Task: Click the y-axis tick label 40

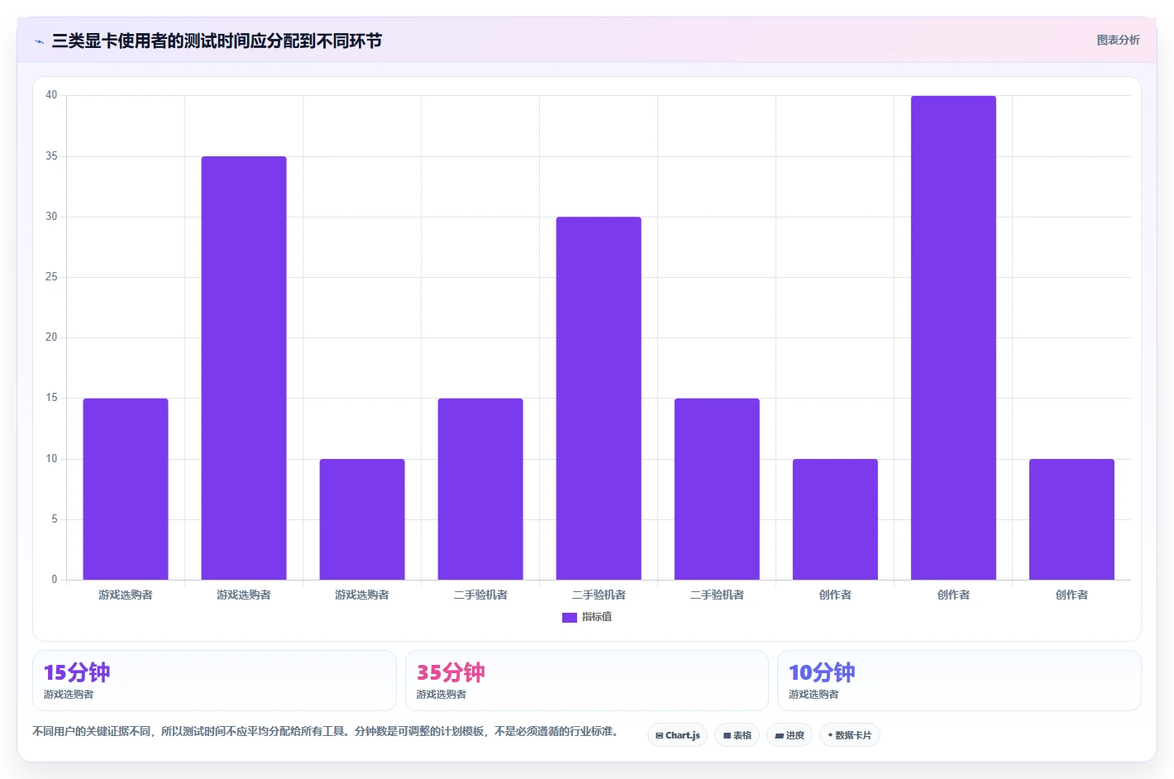Action: (x=51, y=95)
